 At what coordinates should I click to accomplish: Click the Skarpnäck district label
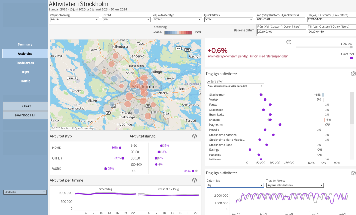click(216, 110)
